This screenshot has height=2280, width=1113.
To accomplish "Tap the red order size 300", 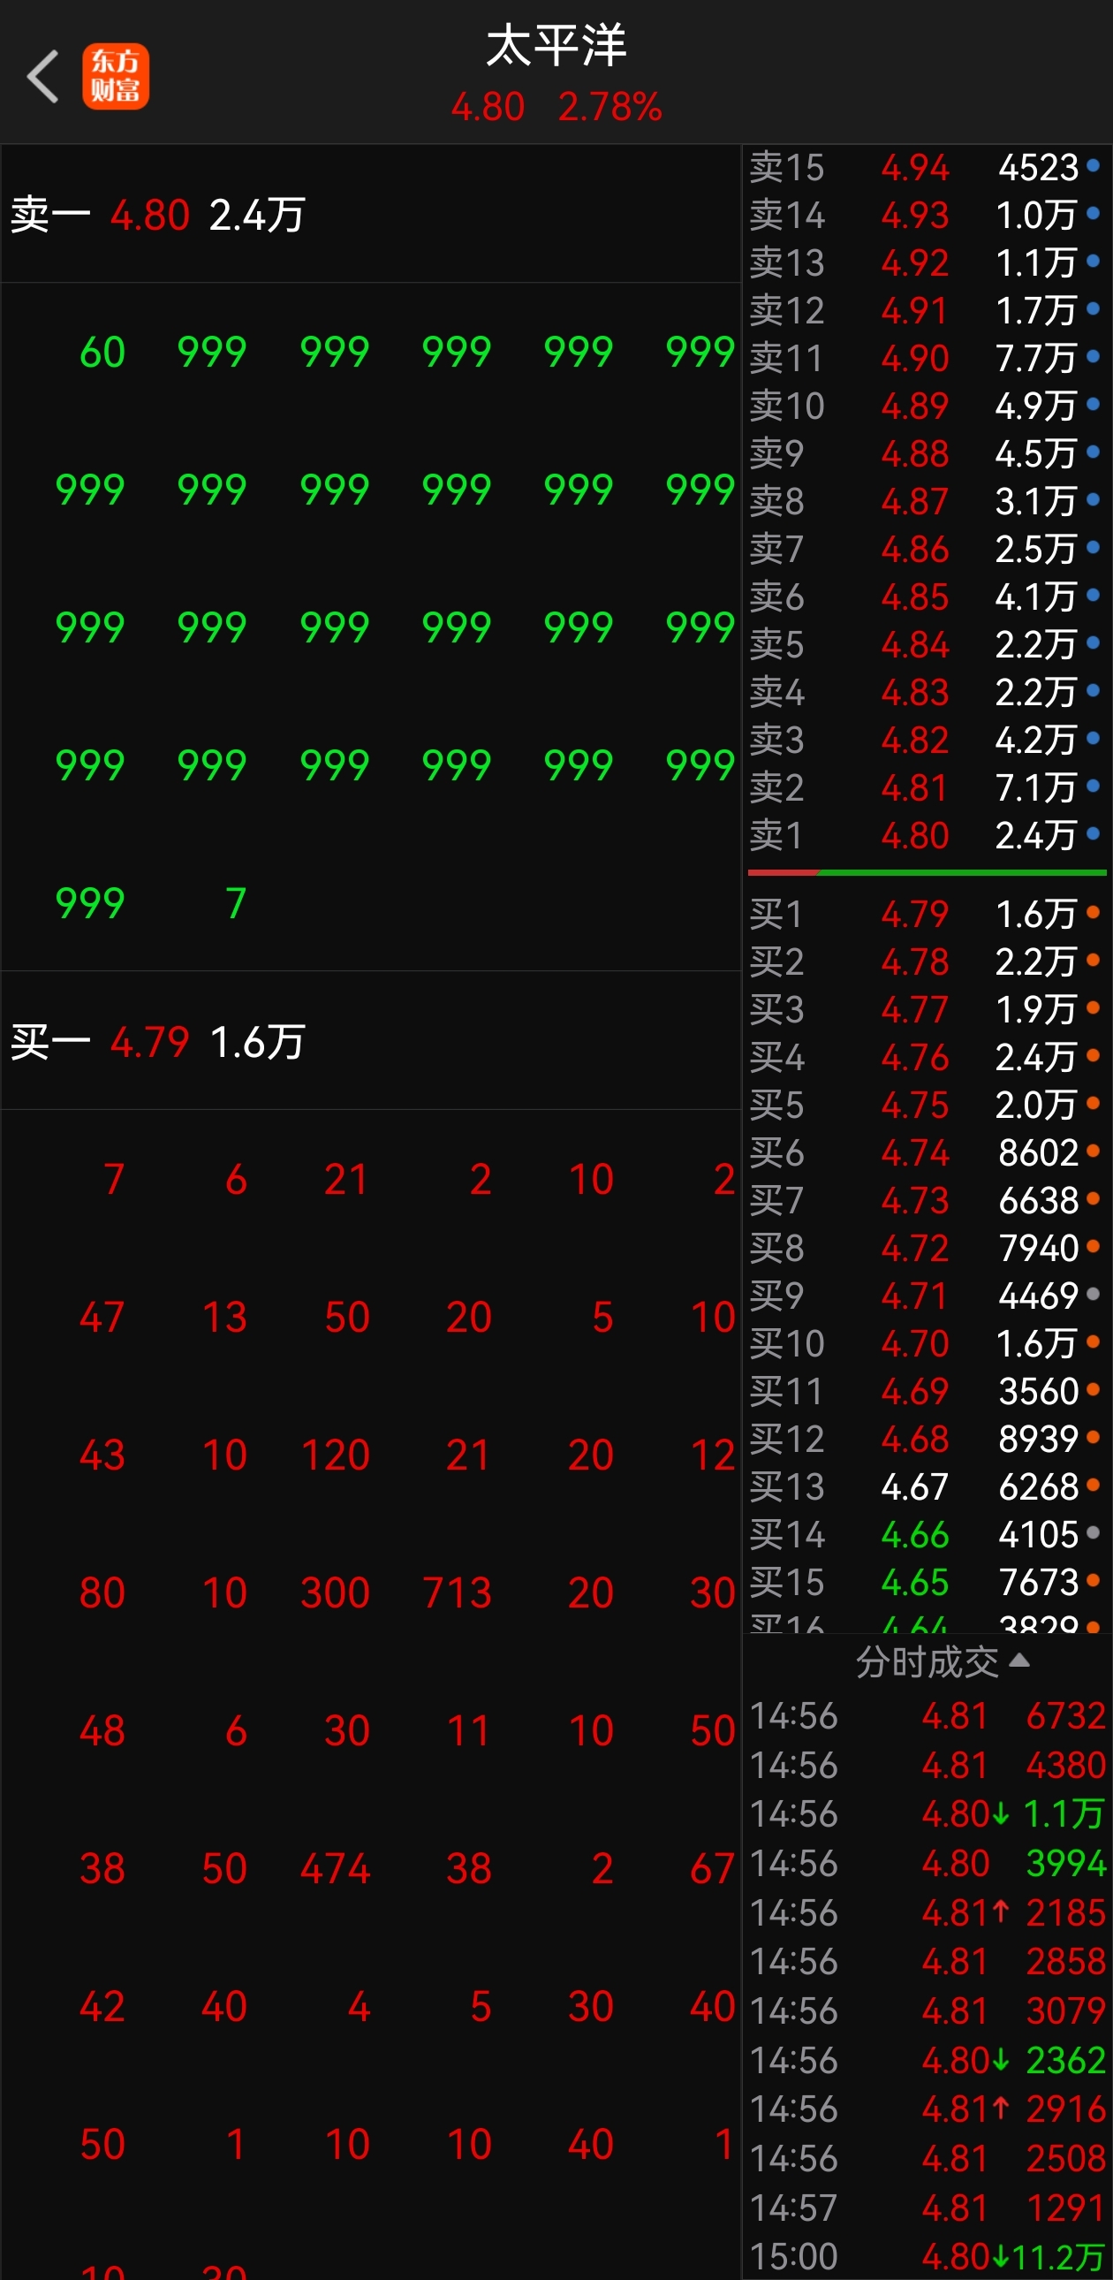I will coord(335,1593).
